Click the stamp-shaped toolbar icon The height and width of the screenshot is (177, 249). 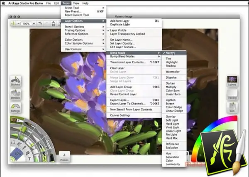click(54, 24)
